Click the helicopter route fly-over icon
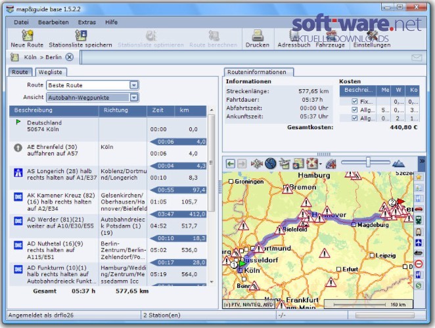Screen dimensions: 435x328 (285, 164)
